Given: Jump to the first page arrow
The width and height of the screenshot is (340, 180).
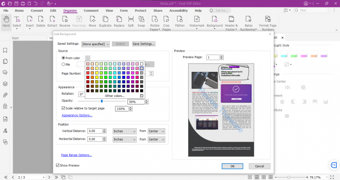Looking at the screenshot, I should 6,177.
